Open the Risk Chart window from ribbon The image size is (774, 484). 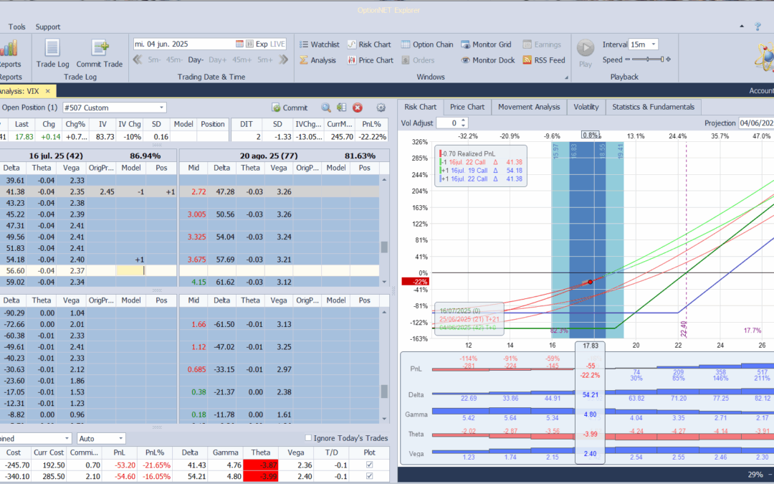click(x=369, y=44)
